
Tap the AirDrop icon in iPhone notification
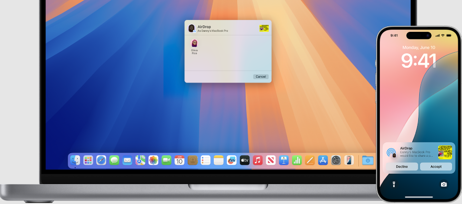point(392,153)
